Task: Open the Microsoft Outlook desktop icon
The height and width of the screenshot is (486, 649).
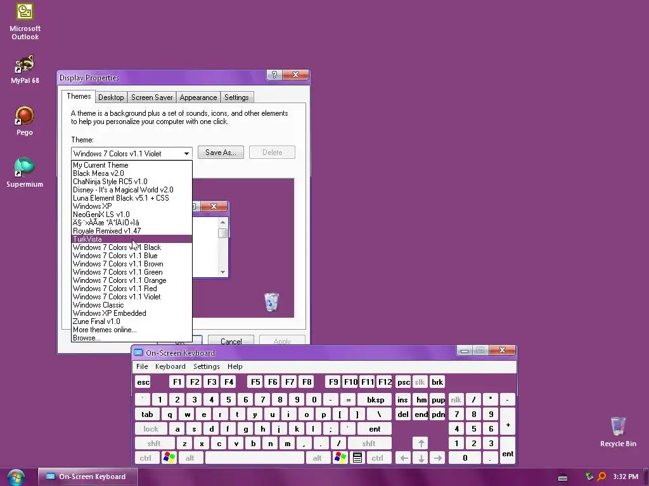Action: pyautogui.click(x=25, y=22)
